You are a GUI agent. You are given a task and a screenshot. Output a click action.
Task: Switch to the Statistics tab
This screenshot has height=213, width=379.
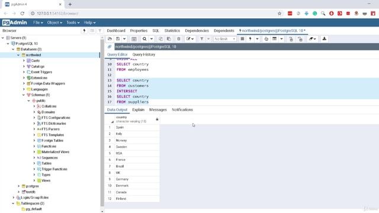tap(172, 31)
